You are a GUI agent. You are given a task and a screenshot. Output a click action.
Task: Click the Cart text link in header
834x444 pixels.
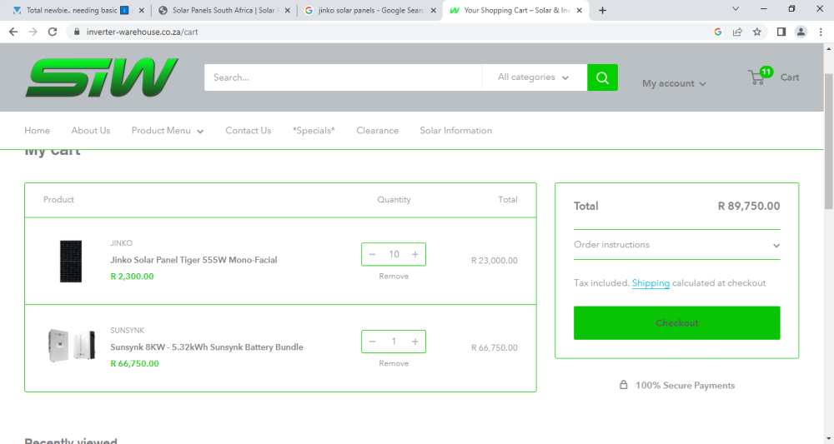pos(789,77)
